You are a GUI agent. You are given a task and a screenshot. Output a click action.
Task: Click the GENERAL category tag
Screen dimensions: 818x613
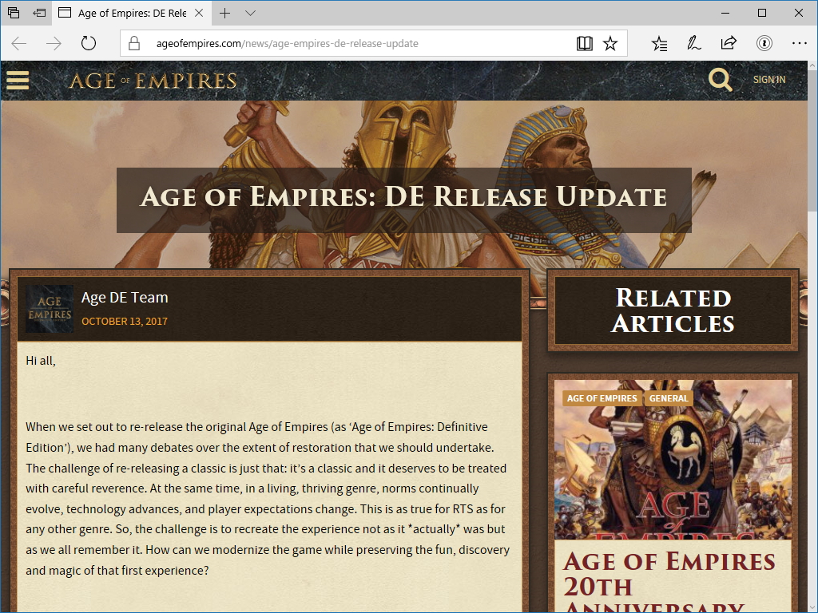669,398
